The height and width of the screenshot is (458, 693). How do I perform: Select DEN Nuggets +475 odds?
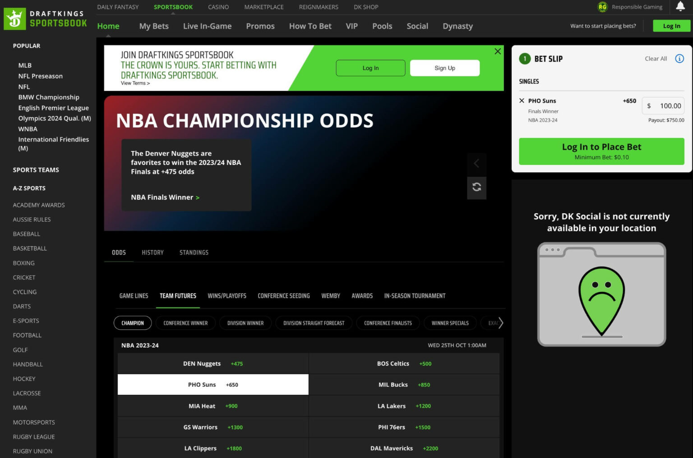[x=213, y=364]
